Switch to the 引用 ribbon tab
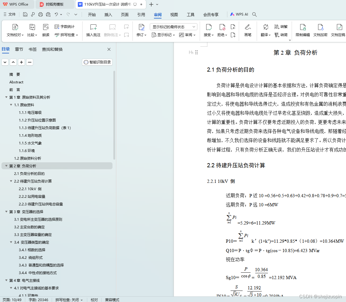 (x=141, y=15)
